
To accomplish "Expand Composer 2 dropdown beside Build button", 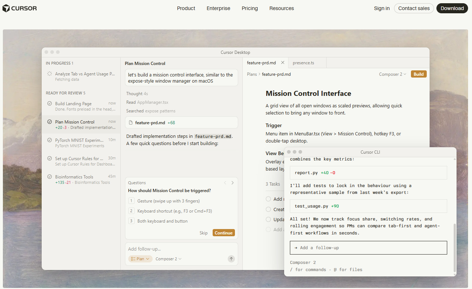I will coord(393,74).
